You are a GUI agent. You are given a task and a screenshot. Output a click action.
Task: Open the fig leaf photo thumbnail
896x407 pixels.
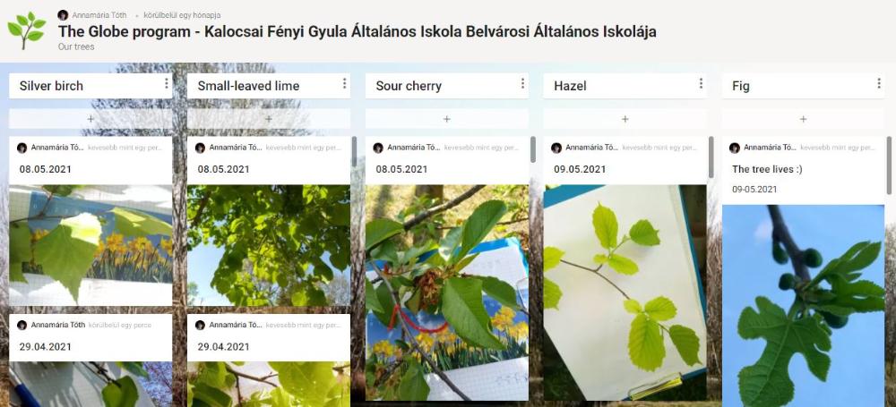click(804, 305)
